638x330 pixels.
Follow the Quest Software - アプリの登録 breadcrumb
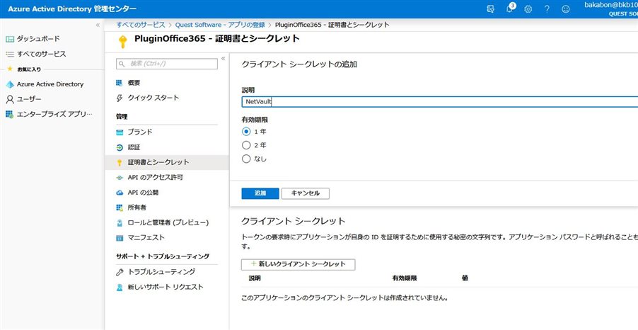coord(220,25)
